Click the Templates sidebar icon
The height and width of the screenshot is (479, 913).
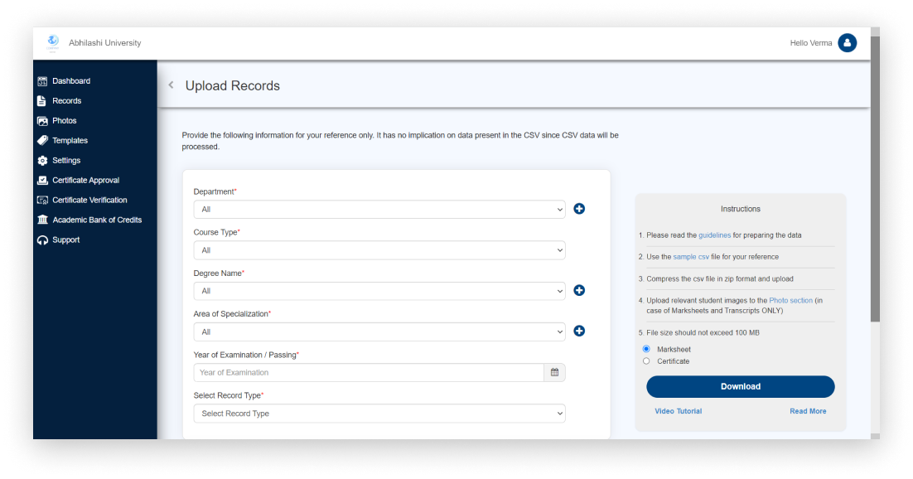point(41,140)
